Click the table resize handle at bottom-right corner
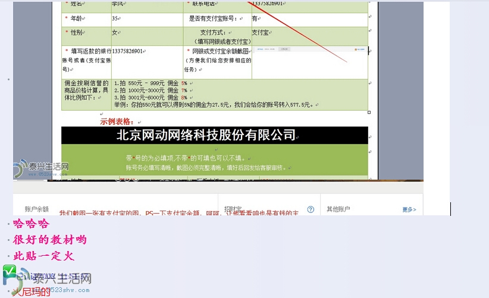This screenshot has width=489, height=298. pyautogui.click(x=369, y=112)
